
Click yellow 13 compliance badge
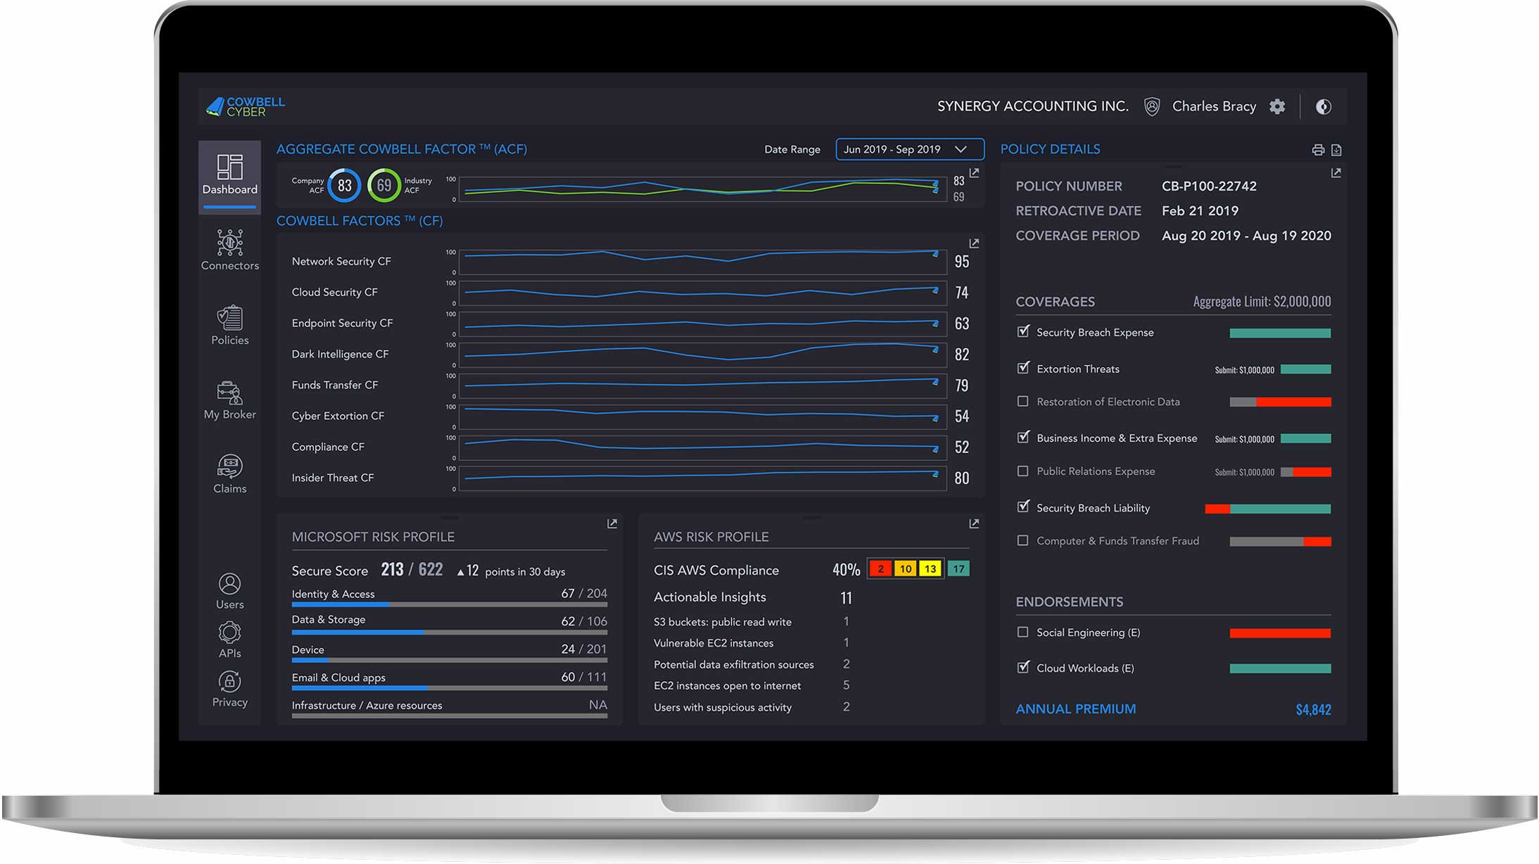click(x=930, y=568)
